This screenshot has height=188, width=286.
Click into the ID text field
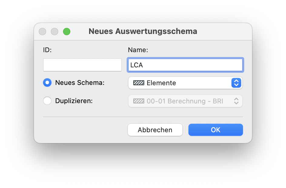click(82, 65)
